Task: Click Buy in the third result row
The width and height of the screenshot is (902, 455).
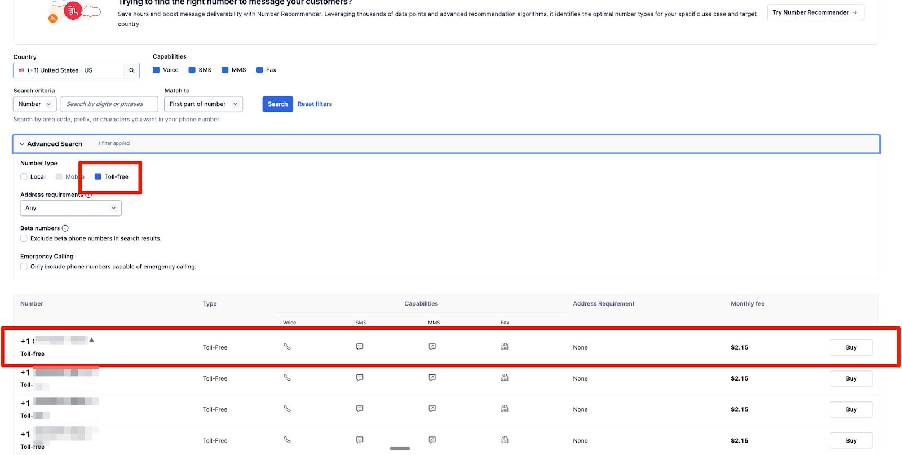Action: [x=851, y=409]
